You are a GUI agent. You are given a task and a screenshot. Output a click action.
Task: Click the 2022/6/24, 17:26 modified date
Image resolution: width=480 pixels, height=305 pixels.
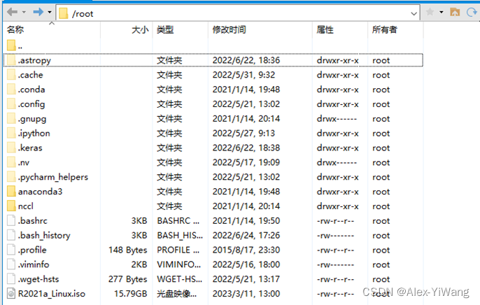pos(246,236)
